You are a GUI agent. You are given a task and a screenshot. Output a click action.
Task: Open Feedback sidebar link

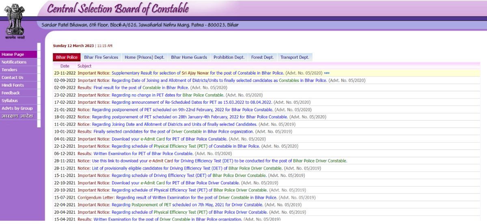pos(18,93)
